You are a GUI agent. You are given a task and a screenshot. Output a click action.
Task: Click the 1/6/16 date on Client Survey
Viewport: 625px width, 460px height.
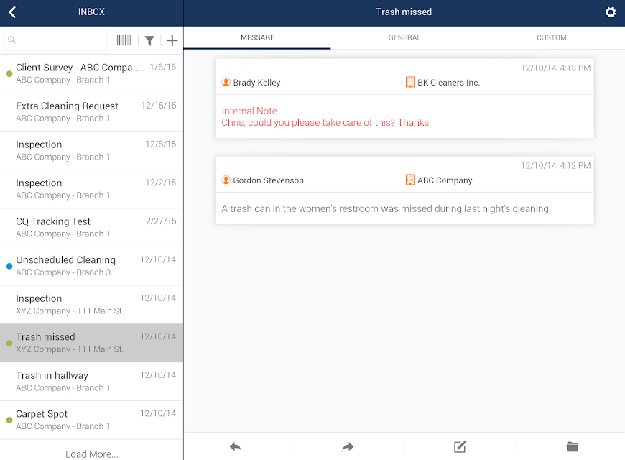(162, 67)
